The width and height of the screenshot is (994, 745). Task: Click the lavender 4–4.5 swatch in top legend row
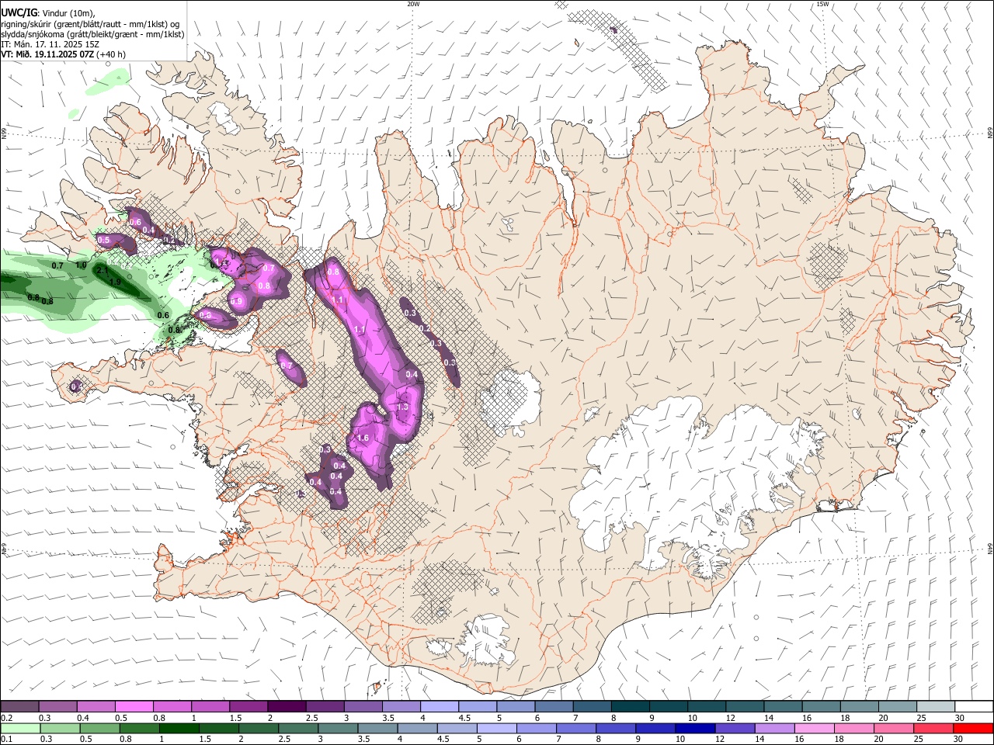click(x=440, y=706)
